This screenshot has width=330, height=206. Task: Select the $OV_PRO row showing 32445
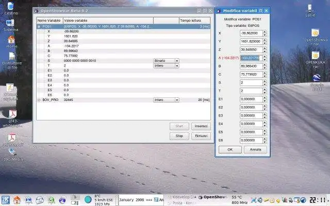pyautogui.click(x=123, y=100)
